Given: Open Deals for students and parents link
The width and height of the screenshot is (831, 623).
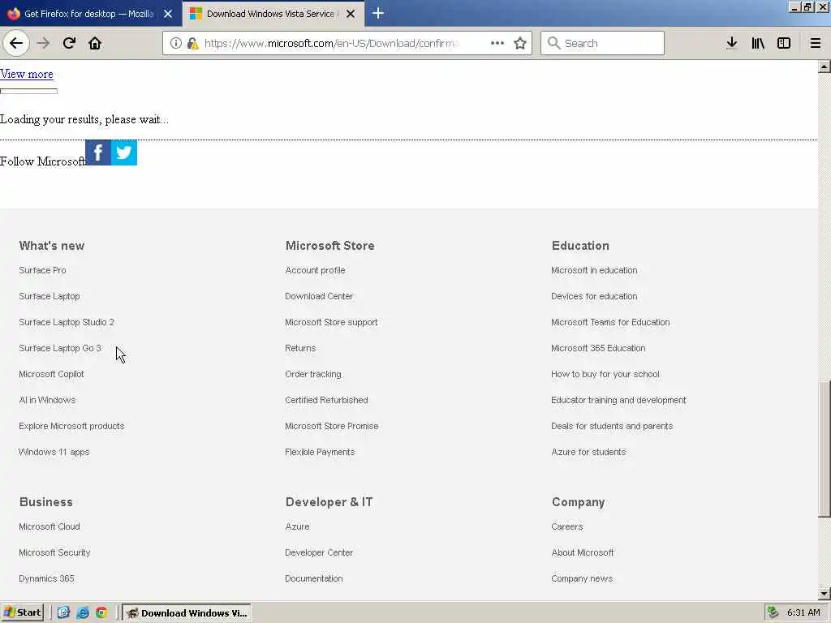Looking at the screenshot, I should [612, 426].
